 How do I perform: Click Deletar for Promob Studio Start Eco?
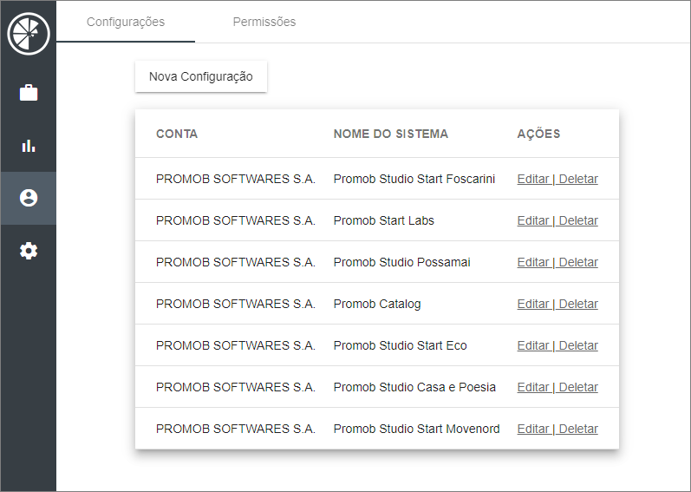coord(578,345)
